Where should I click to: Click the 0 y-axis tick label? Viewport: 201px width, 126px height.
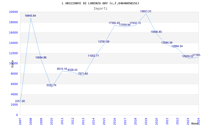[x=17, y=115]
